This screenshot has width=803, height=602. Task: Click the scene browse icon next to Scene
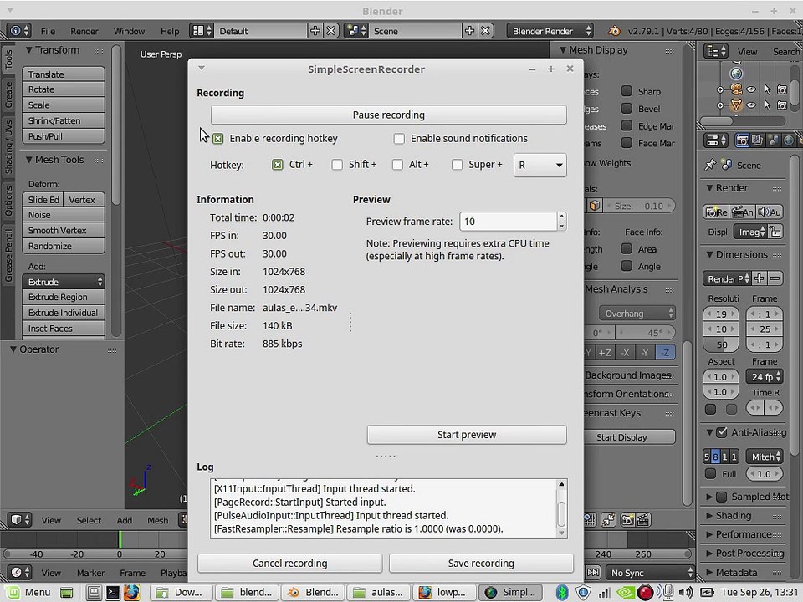pos(356,31)
